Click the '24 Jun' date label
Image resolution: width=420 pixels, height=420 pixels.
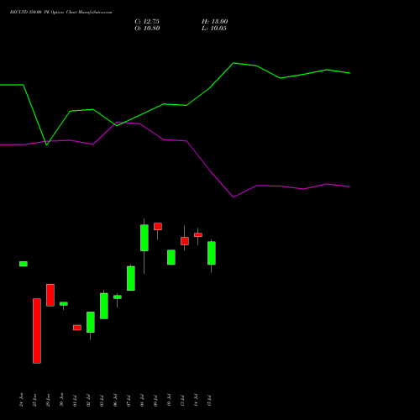click(x=22, y=400)
